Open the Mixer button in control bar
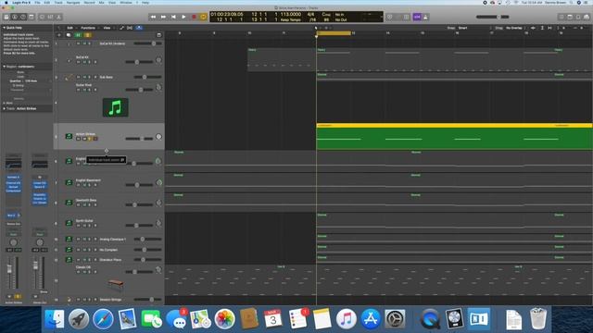The image size is (593, 333). 50,17
